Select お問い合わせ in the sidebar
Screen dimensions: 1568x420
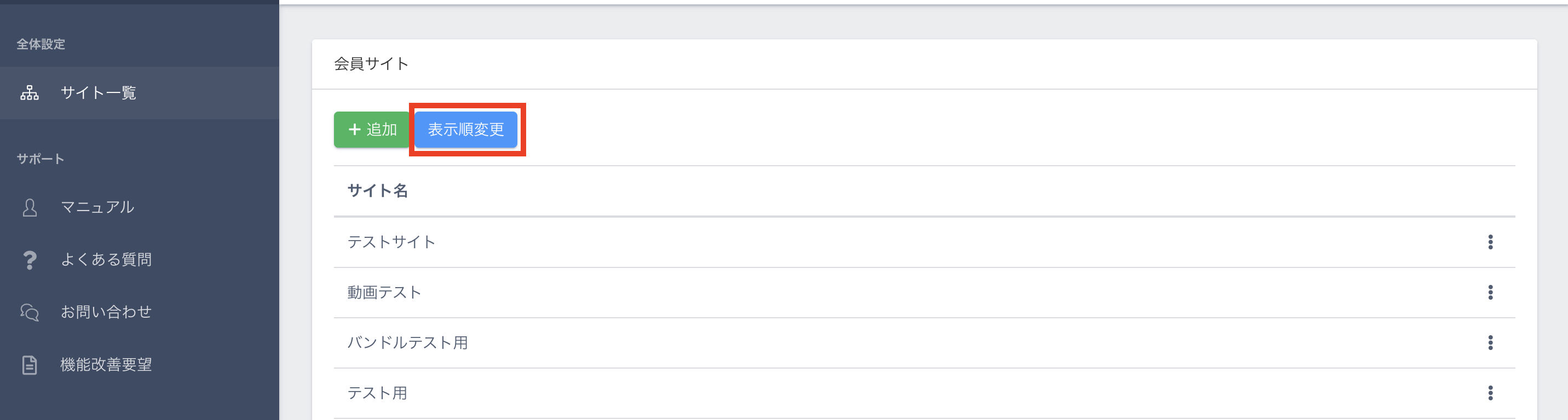(x=106, y=312)
